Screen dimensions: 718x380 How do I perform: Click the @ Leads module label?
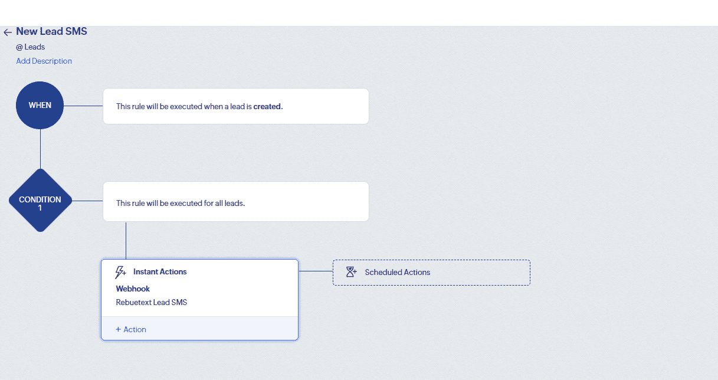pos(31,47)
